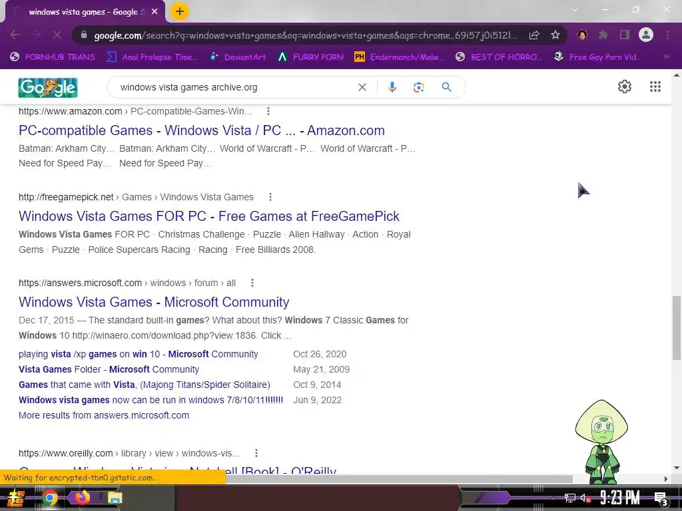This screenshot has height=511, width=682.
Task: Open Windows Vista Games FreeGamePick result
Action: coord(208,216)
